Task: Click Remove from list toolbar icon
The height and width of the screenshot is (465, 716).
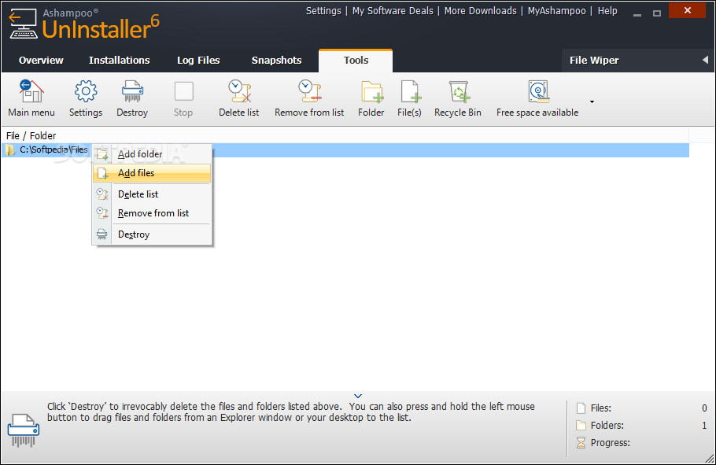Action: click(x=309, y=91)
